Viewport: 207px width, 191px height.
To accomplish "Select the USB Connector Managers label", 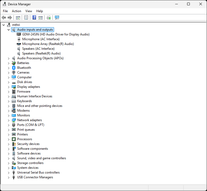I will pos(35,177).
